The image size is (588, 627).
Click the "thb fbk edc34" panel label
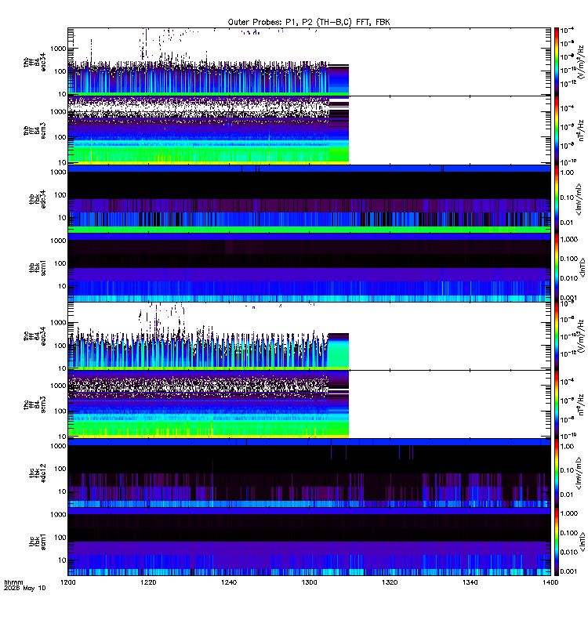(38, 199)
